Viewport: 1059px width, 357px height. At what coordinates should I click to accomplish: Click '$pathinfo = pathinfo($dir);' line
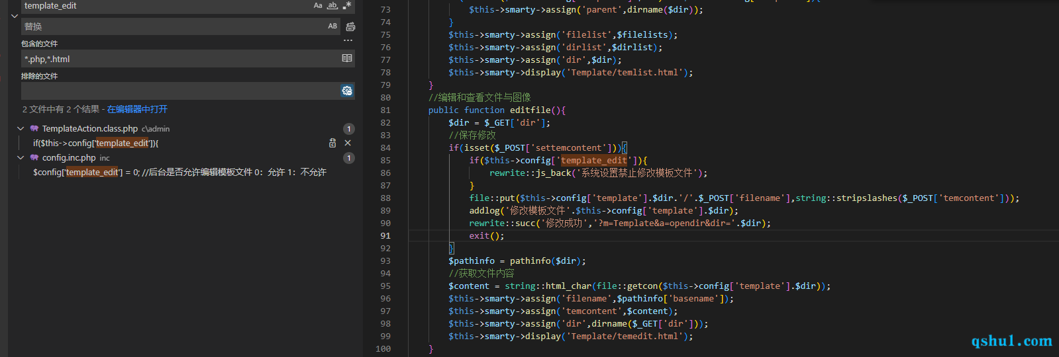click(517, 261)
